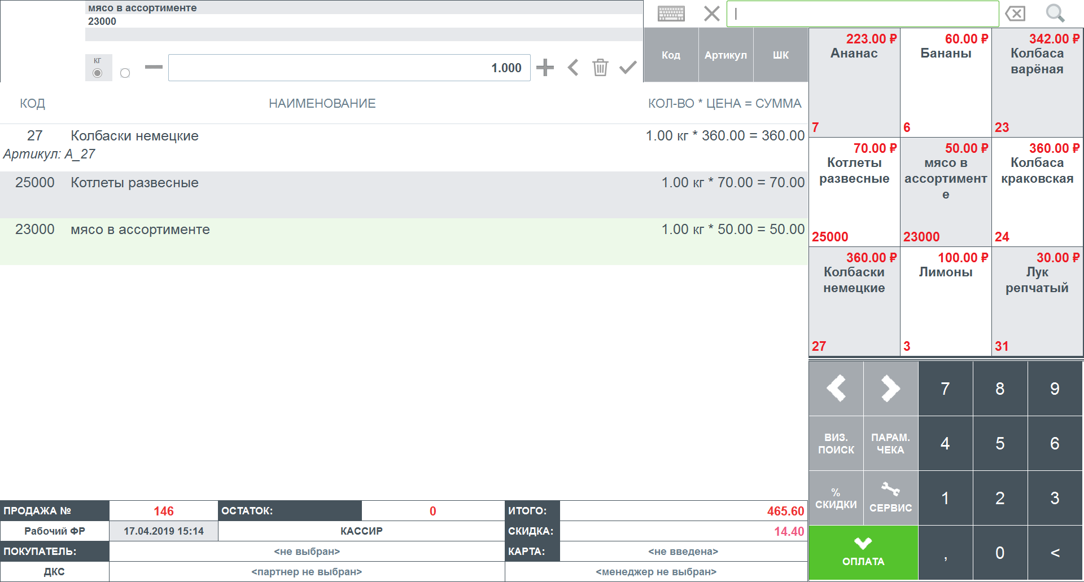The image size is (1084, 582).
Task: Tap numpad key 0
Action: [1000, 553]
